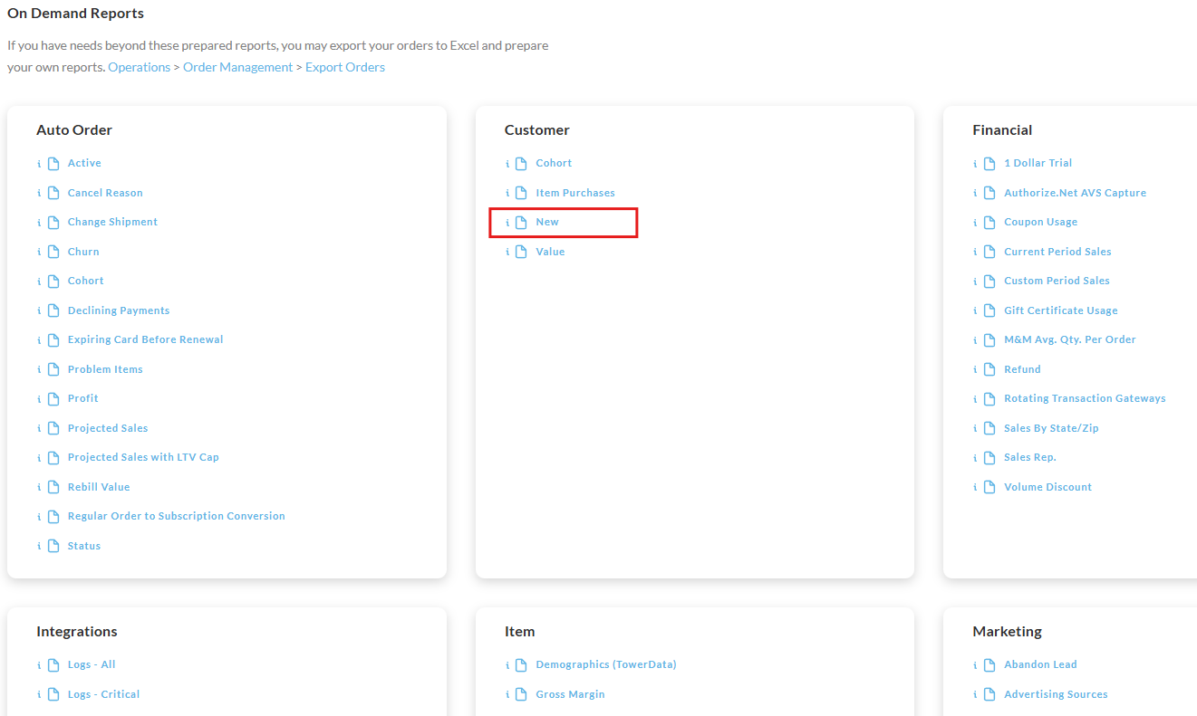
Task: Open the Coupon Usage report
Action: tap(1041, 222)
